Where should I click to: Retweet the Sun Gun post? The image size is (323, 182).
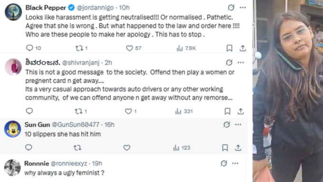click(x=77, y=148)
